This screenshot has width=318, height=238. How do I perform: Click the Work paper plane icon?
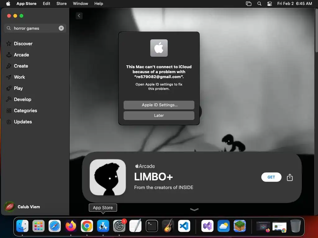tap(9, 77)
